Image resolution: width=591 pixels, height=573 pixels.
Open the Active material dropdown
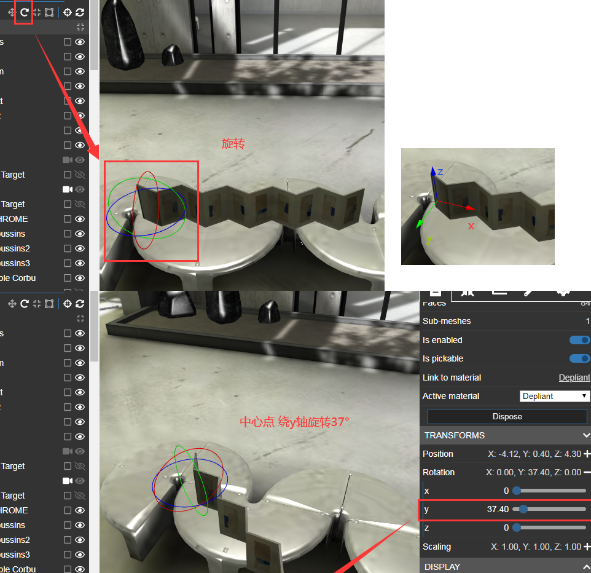[554, 396]
